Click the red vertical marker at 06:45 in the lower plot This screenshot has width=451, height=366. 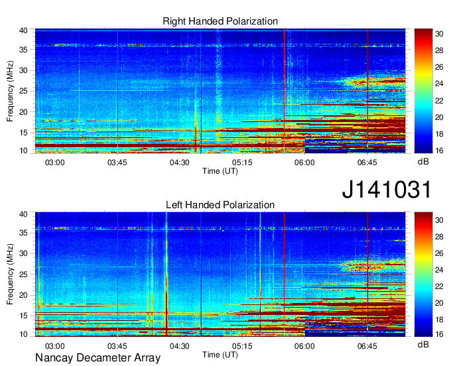[x=367, y=274]
